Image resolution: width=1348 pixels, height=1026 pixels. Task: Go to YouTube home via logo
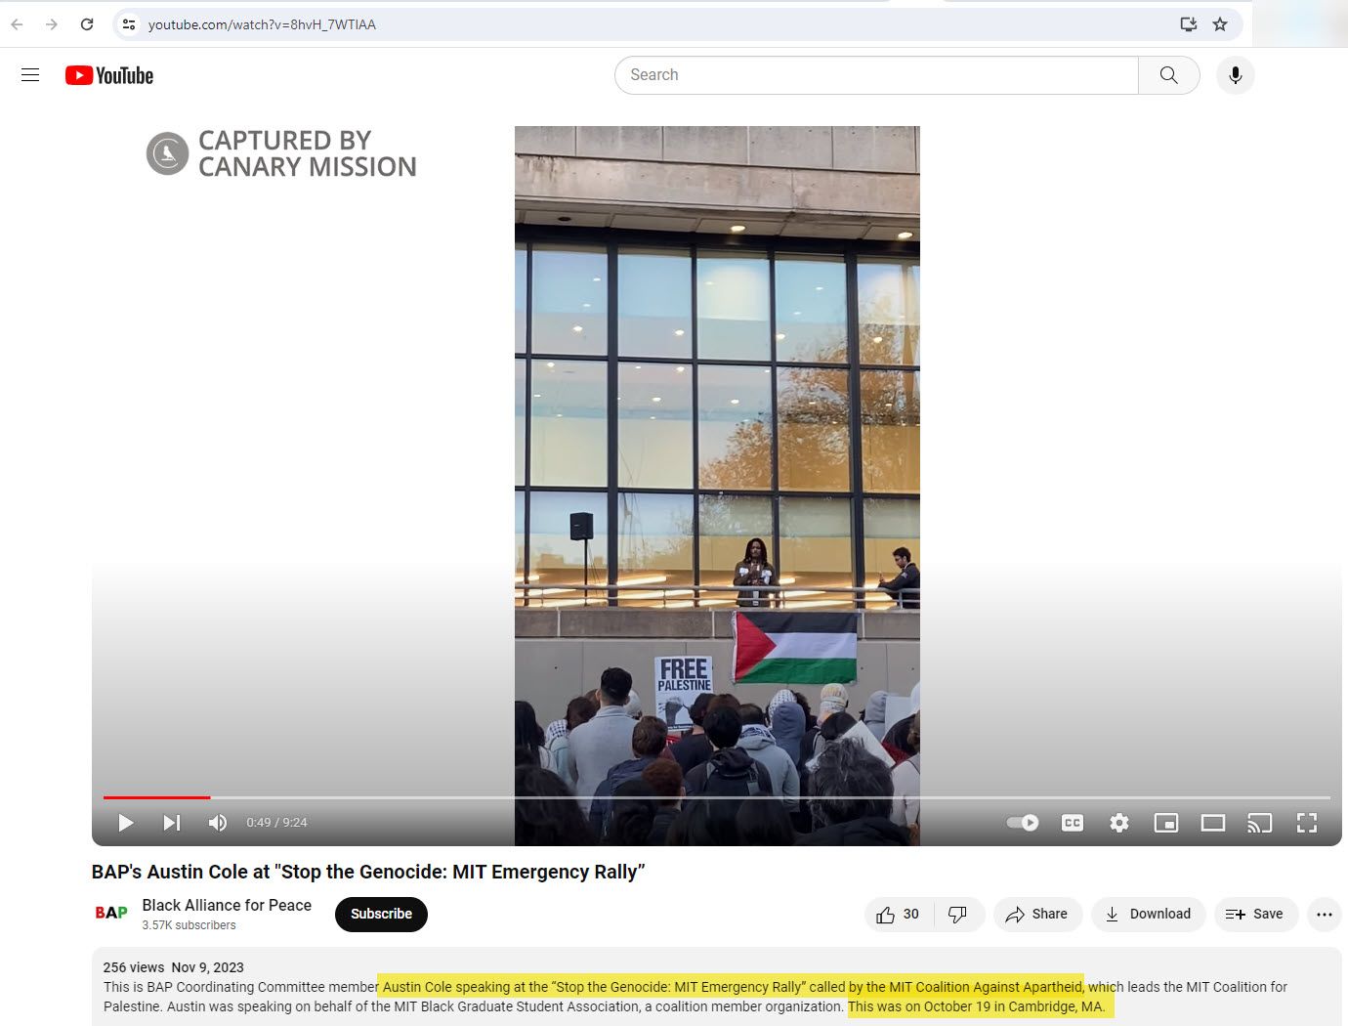tap(109, 75)
